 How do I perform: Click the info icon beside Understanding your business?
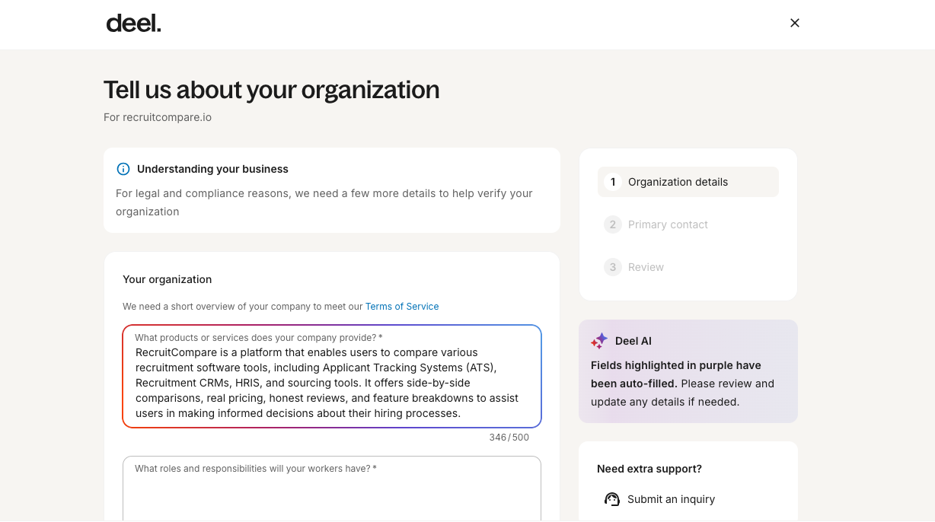(123, 169)
